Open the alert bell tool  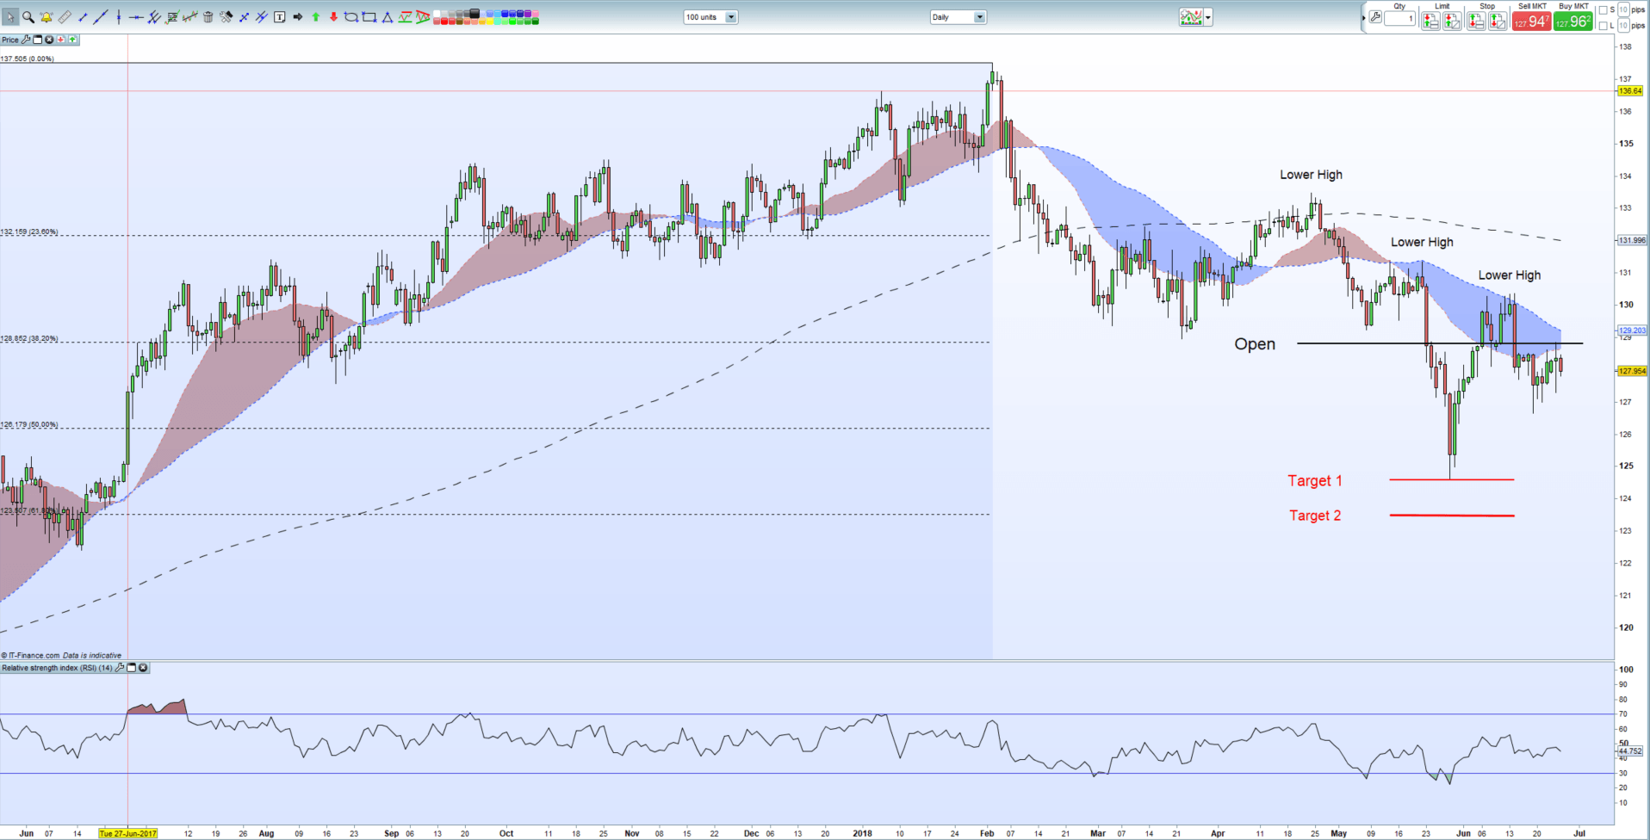(46, 17)
